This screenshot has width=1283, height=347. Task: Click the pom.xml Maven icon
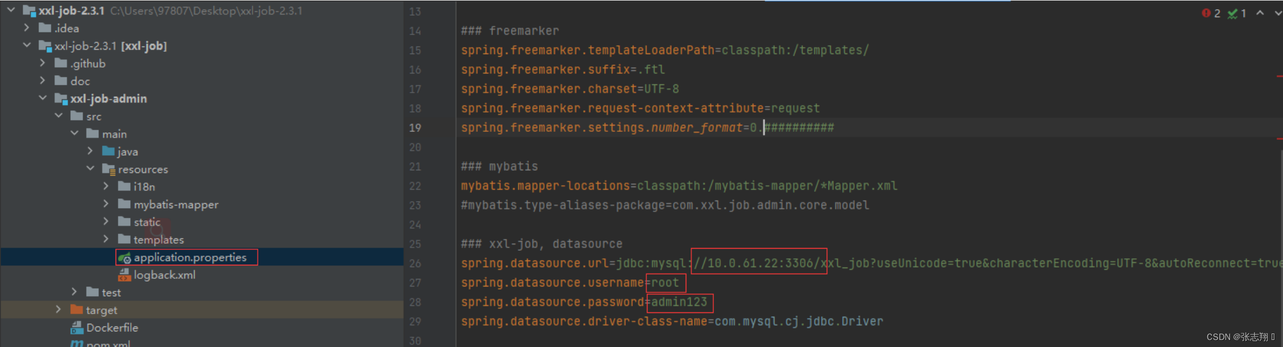[x=77, y=343]
